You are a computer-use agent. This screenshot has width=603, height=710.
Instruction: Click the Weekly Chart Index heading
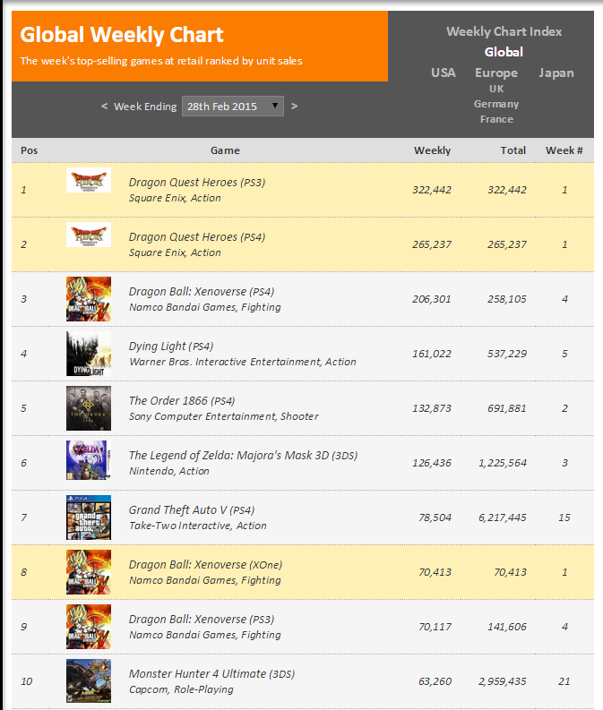coord(504,31)
